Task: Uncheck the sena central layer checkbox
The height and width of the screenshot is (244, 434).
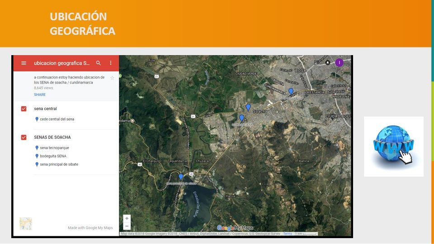Action: (24, 109)
